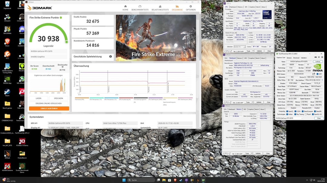This screenshot has width=327, height=183.
Task: Switch to the Bench tab in the top CPU-Z window
Action: pyautogui.click(x=258, y=7)
